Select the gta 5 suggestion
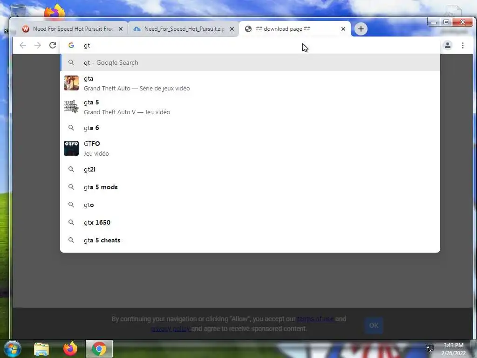 (x=250, y=107)
